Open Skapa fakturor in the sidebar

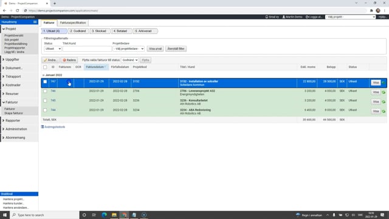(x=13, y=113)
